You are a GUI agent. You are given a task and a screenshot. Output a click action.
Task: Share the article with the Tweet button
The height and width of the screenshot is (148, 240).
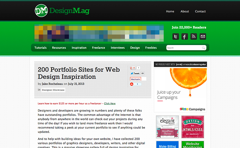pyautogui.click(x=135, y=73)
